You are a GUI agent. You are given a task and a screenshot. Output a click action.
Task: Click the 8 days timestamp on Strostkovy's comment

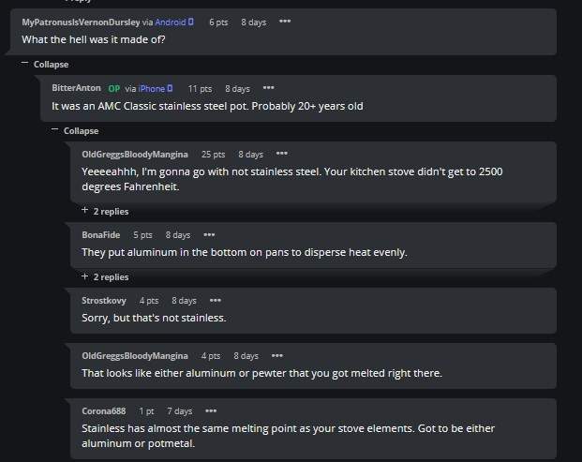(x=184, y=301)
